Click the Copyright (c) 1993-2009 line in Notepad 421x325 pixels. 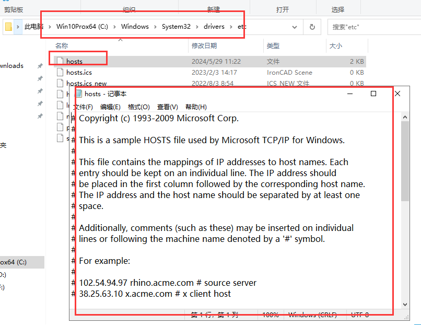point(159,118)
